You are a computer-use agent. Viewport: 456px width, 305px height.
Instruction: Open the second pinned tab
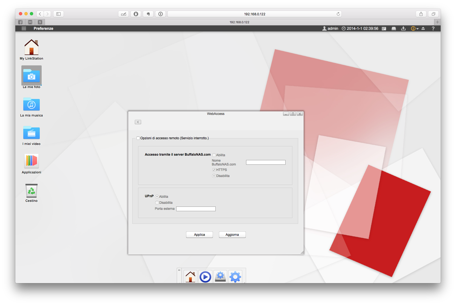30,22
